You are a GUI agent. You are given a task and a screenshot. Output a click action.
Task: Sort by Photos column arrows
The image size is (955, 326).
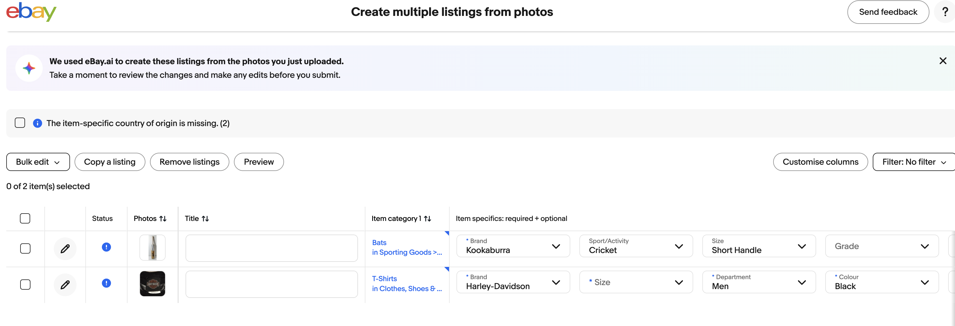[163, 219]
